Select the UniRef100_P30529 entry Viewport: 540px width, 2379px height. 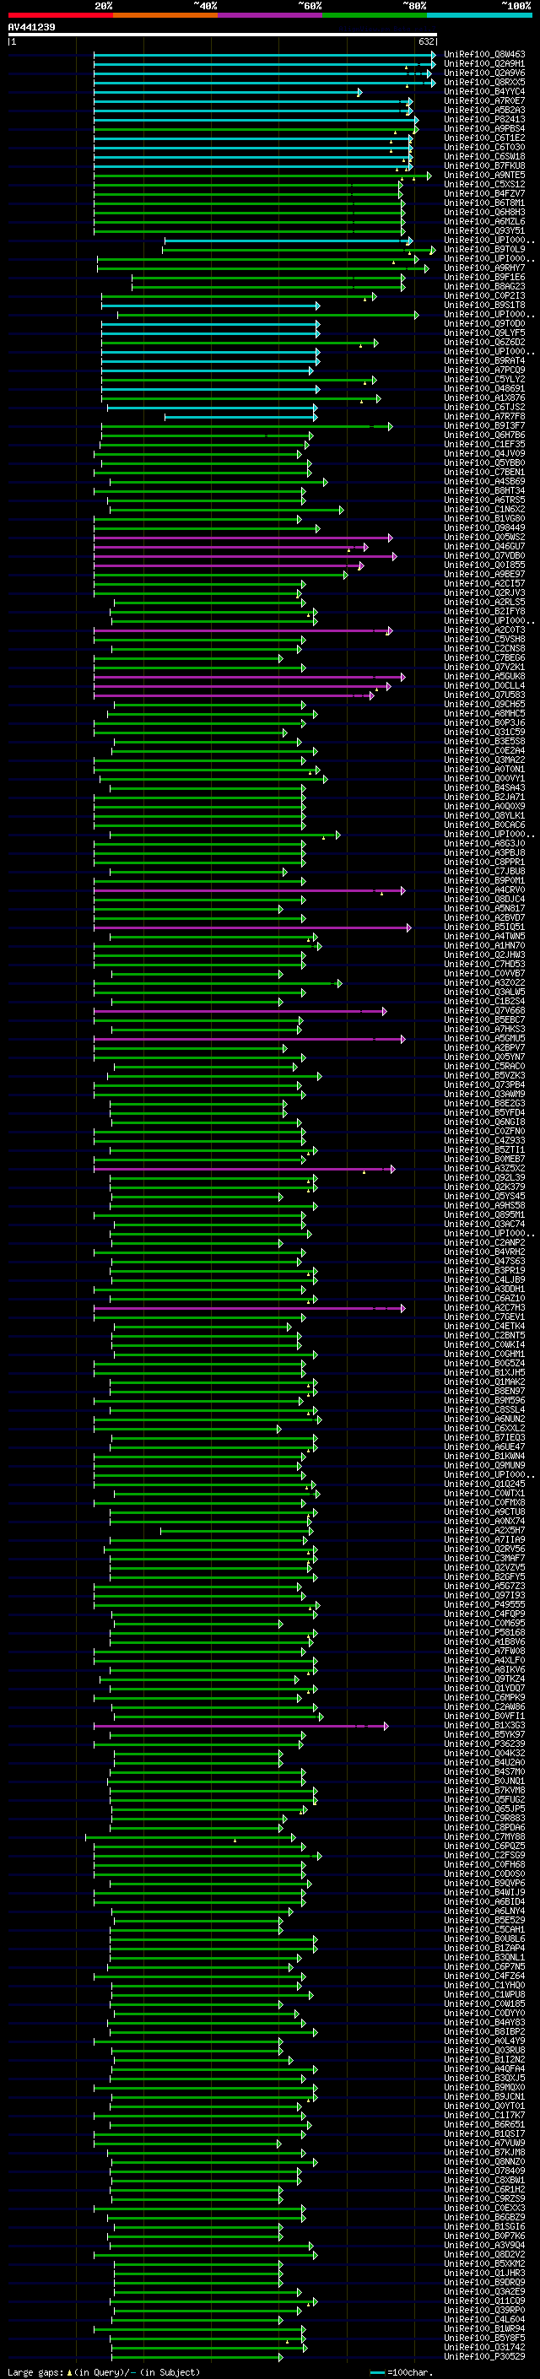pos(484,2356)
